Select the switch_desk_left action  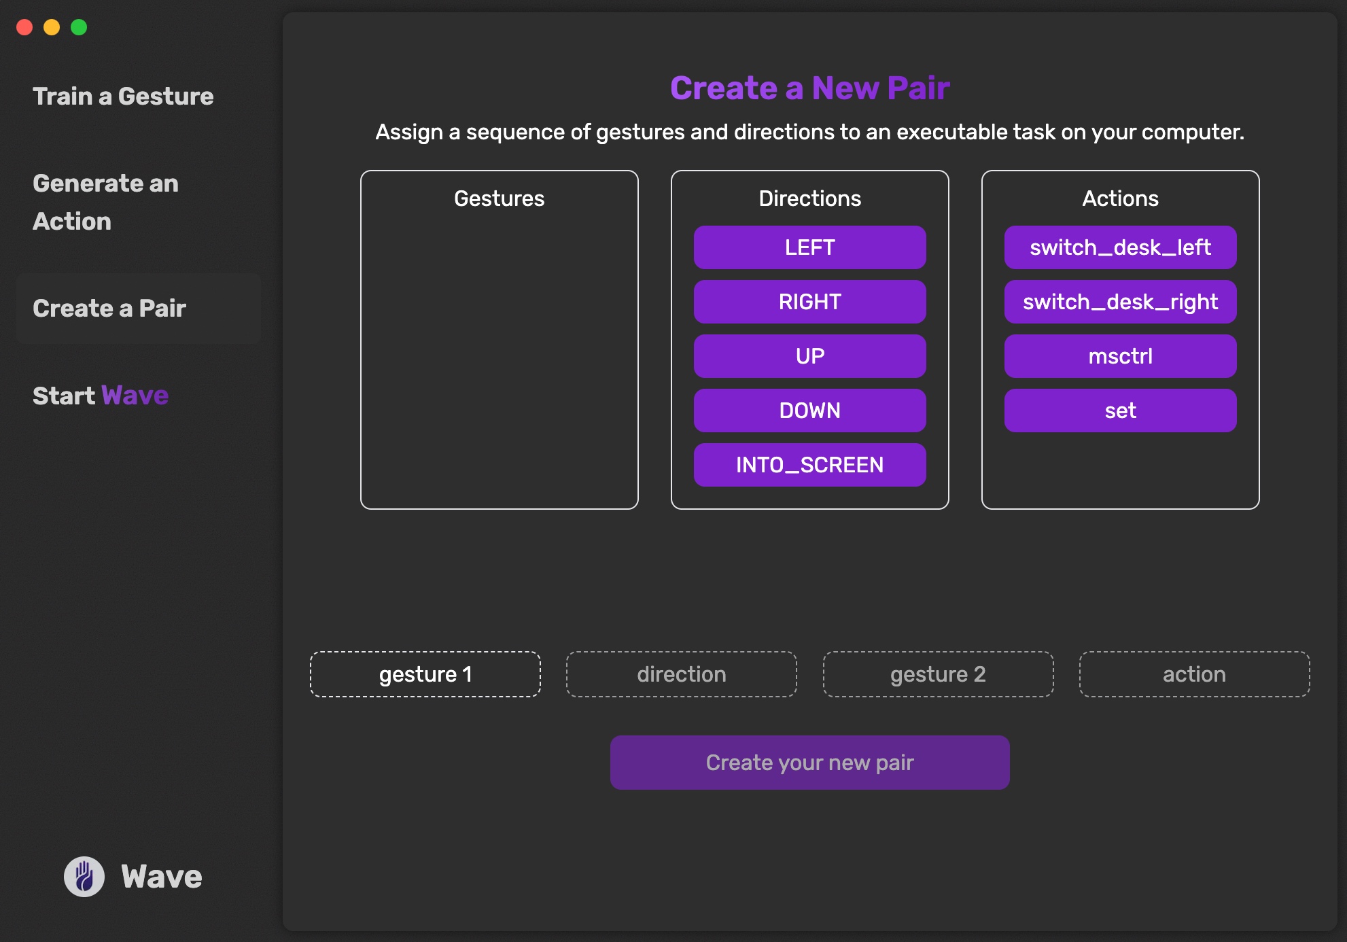pos(1120,247)
